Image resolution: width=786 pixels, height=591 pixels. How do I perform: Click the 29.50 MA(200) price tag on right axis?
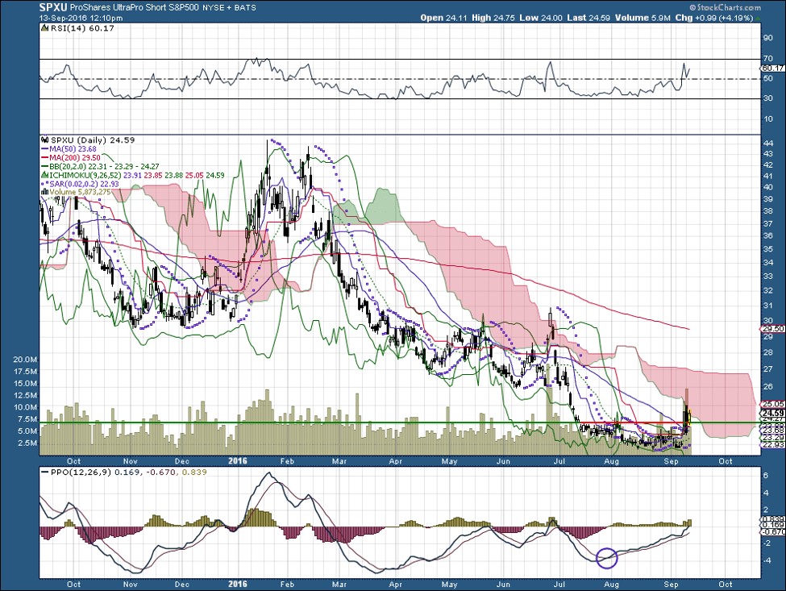coord(772,329)
